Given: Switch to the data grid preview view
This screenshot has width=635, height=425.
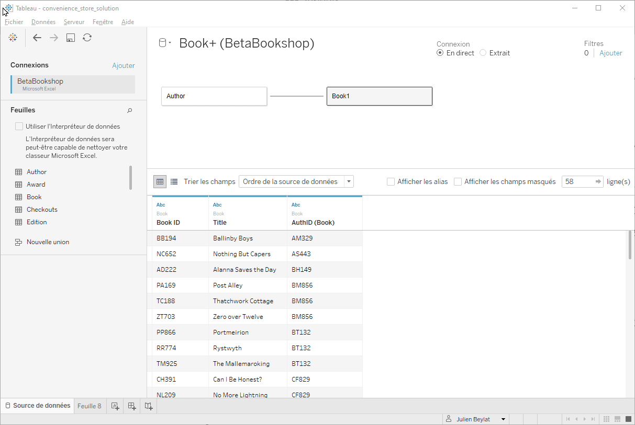Looking at the screenshot, I should tap(160, 181).
